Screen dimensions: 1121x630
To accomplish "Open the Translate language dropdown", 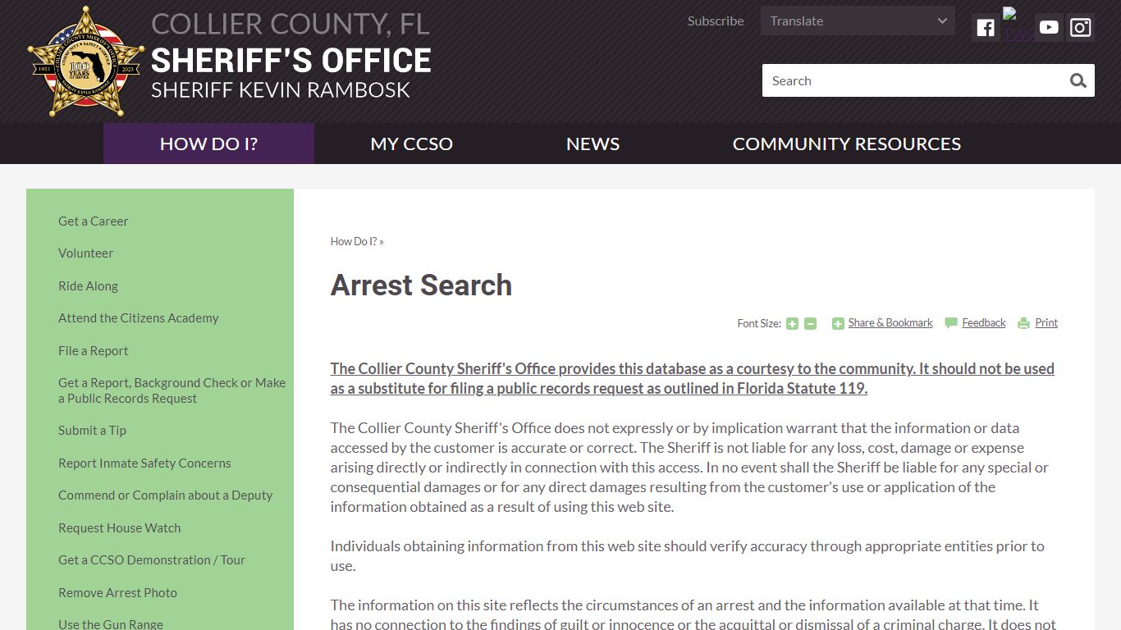I will point(858,21).
